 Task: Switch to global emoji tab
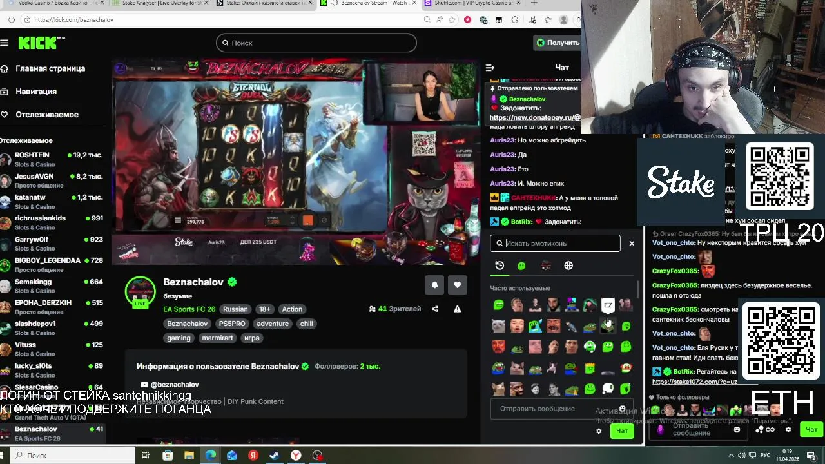coord(568,266)
